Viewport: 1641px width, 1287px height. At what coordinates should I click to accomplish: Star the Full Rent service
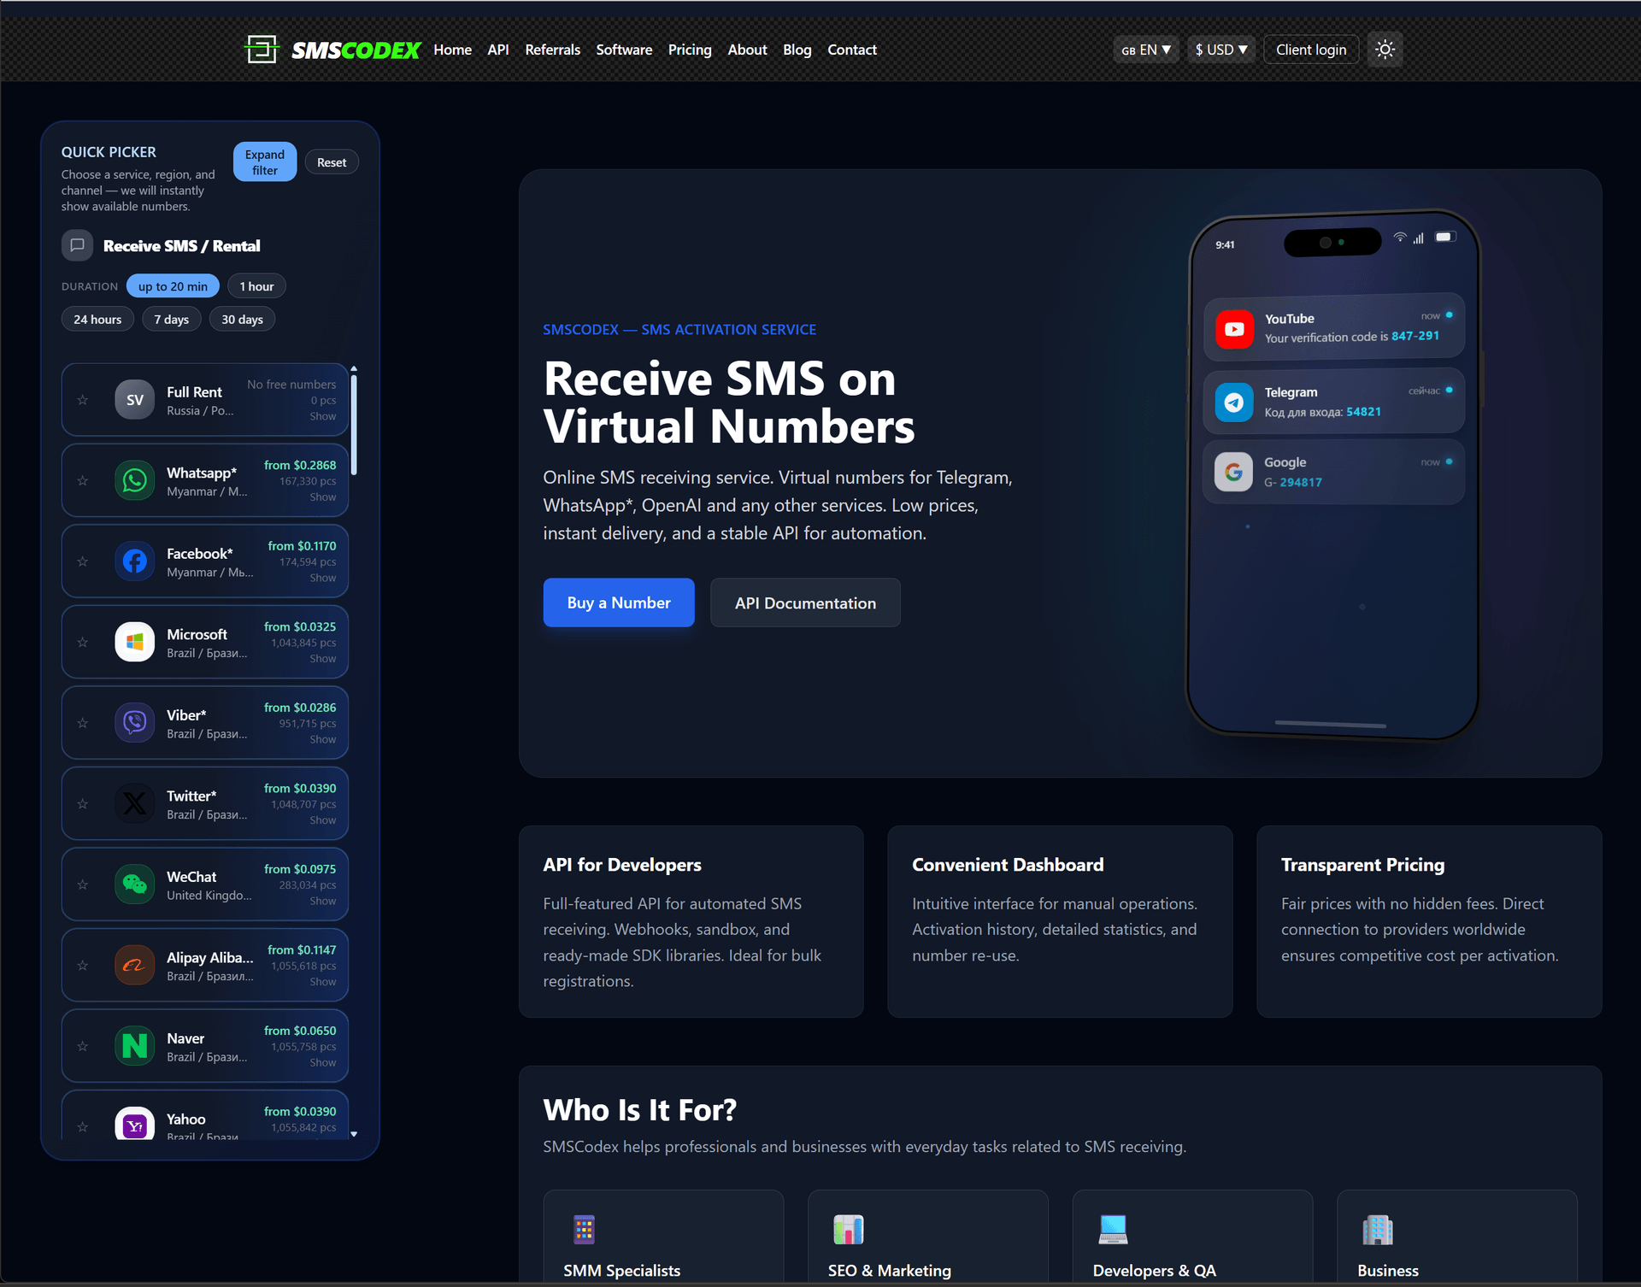point(83,400)
